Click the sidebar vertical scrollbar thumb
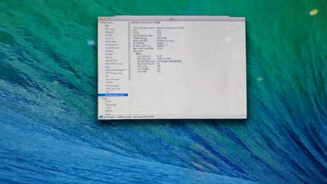327x184 pixels. click(129, 51)
